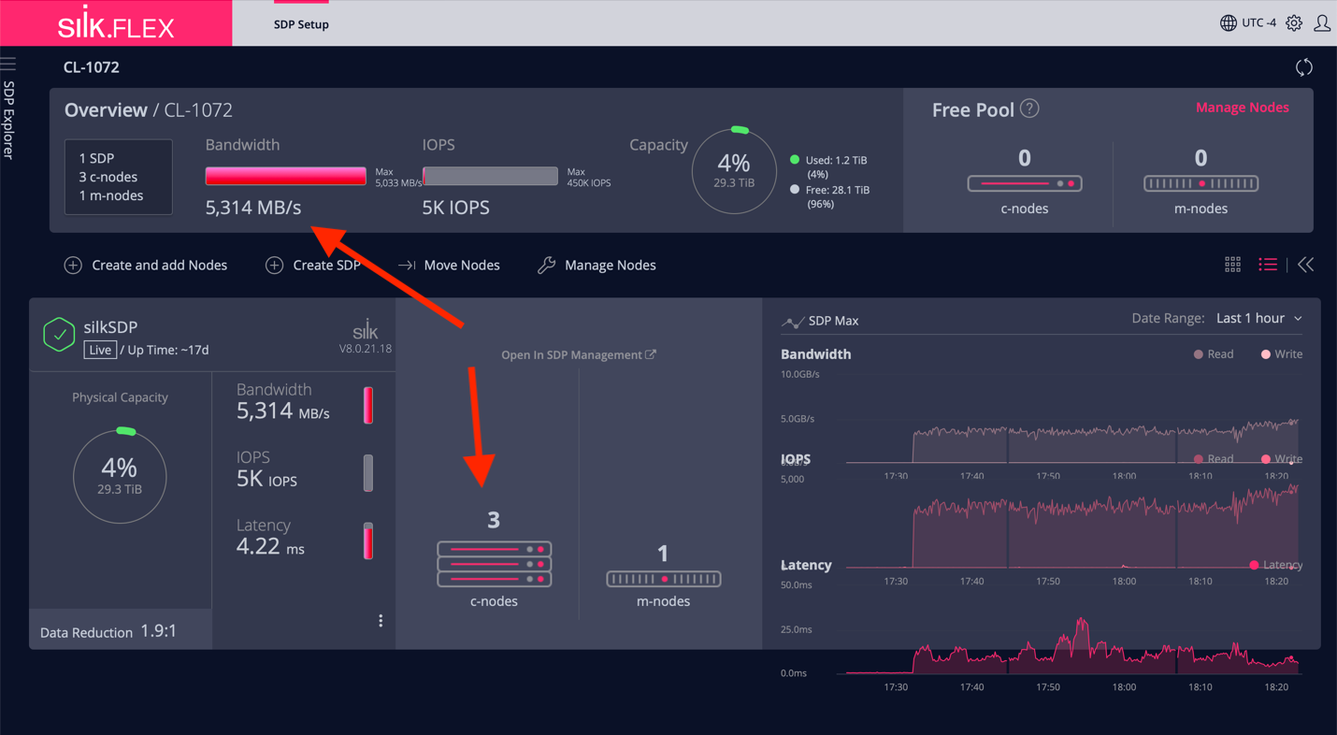Select the 3 c-nodes server stack icon

(494, 564)
